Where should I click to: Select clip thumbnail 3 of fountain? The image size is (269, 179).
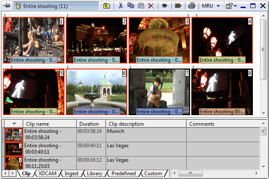pos(159,40)
